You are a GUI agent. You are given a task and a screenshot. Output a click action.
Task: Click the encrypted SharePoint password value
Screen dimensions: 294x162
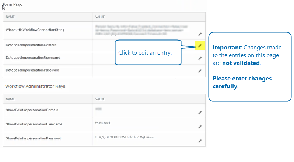click(124, 137)
